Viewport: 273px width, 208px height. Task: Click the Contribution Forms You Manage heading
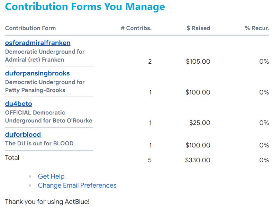coord(85,7)
